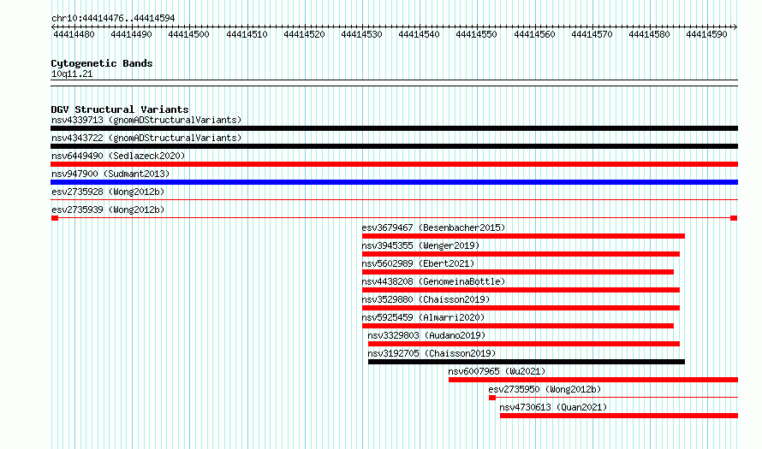
Task: Click ruler position 44414490
Action: [x=131, y=34]
